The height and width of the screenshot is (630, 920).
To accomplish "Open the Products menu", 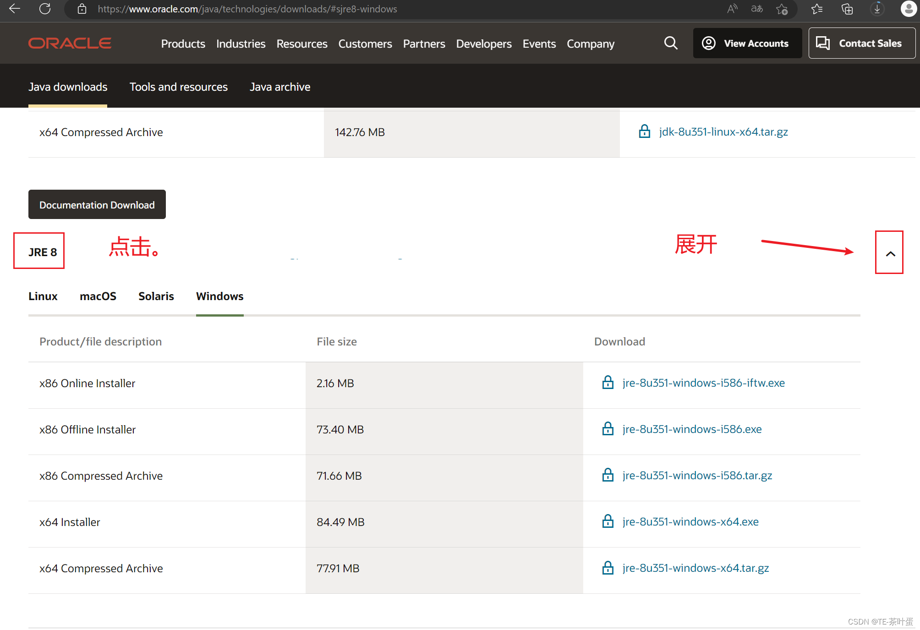I will 183,44.
